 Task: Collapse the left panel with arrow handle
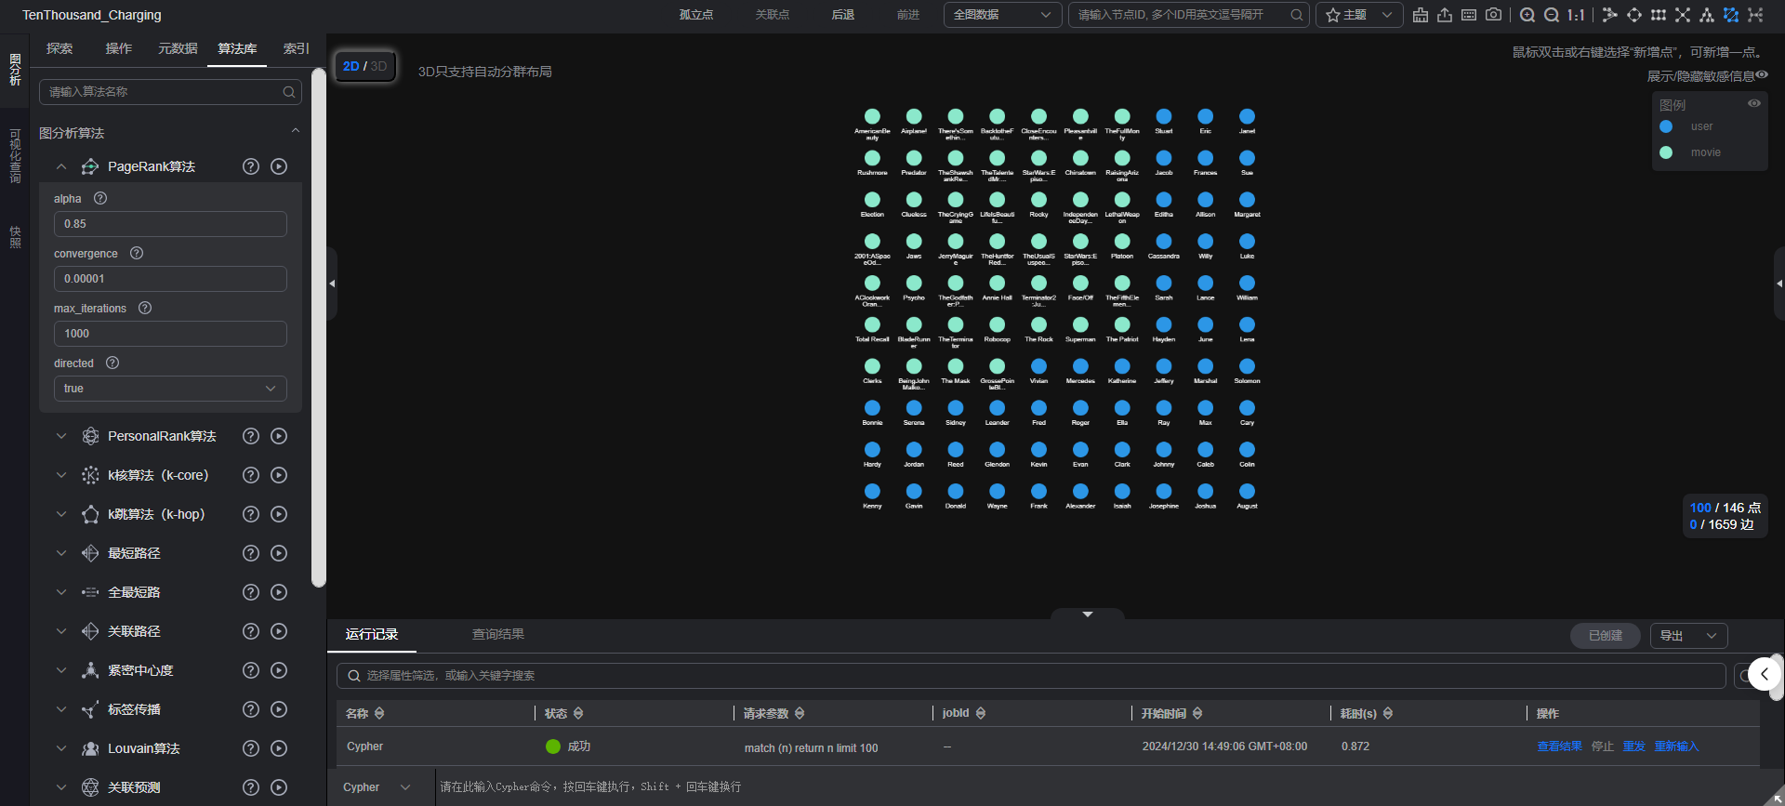pyautogui.click(x=332, y=284)
